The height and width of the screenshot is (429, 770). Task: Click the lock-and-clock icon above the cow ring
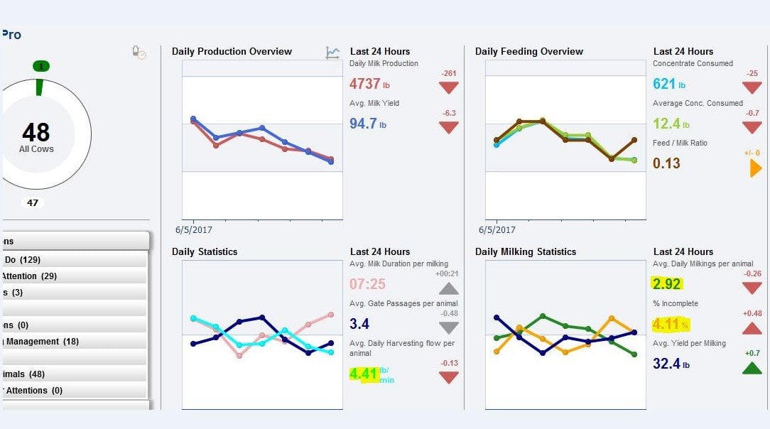point(139,52)
